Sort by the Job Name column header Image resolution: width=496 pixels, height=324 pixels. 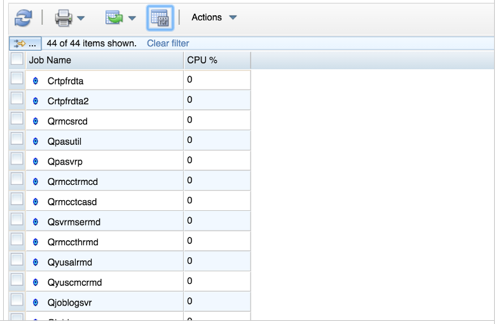(x=50, y=60)
